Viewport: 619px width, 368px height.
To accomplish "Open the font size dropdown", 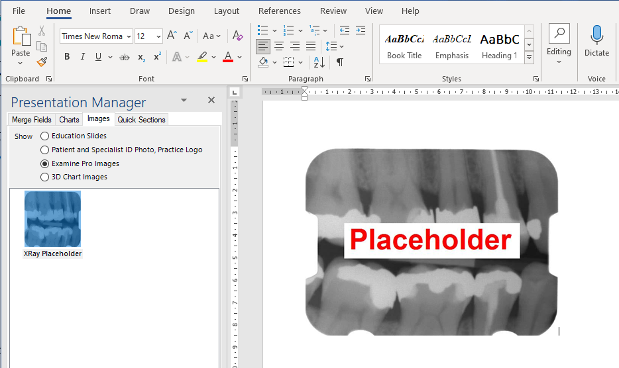I will 158,36.
